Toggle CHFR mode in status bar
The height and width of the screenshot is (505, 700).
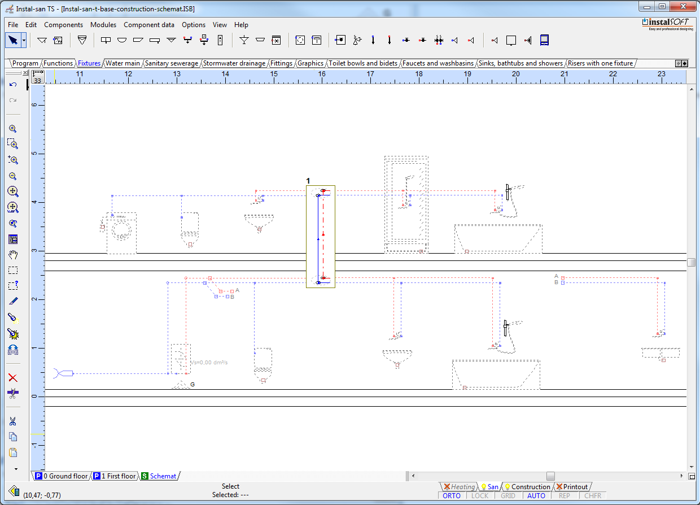(593, 496)
